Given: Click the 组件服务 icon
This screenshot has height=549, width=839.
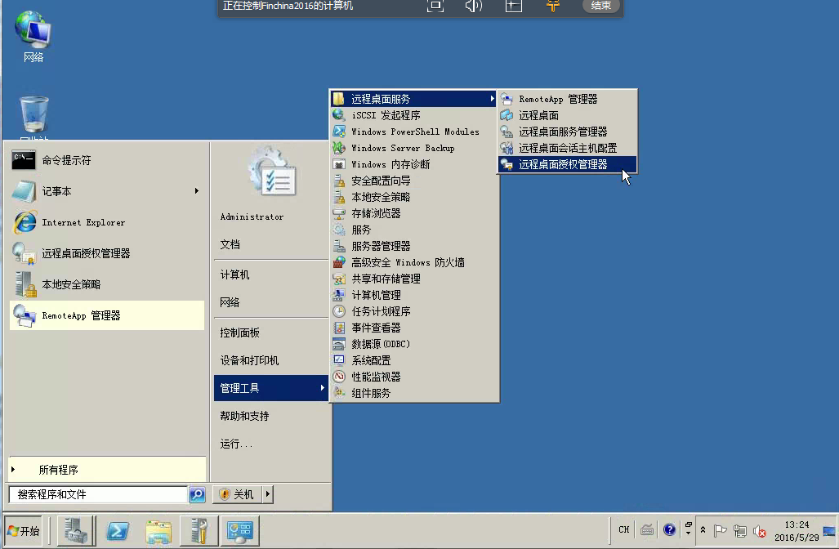Looking at the screenshot, I should pyautogui.click(x=339, y=393).
